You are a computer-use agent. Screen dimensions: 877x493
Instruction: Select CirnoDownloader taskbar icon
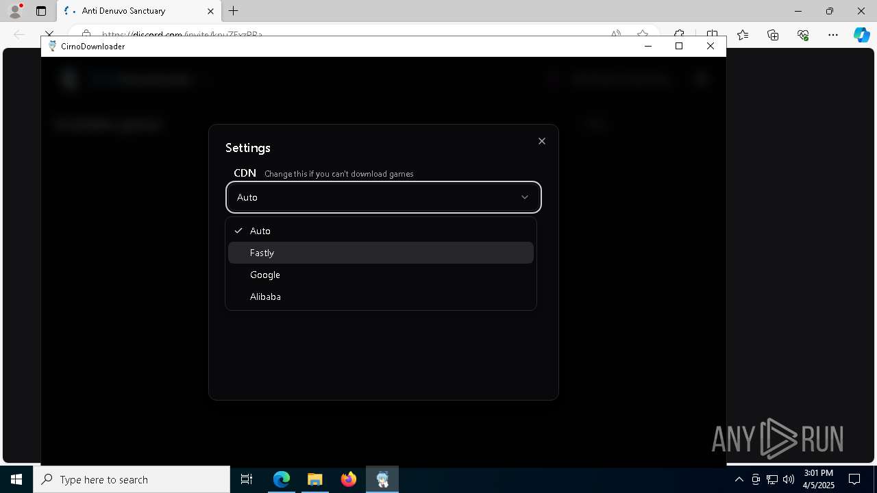pyautogui.click(x=382, y=479)
